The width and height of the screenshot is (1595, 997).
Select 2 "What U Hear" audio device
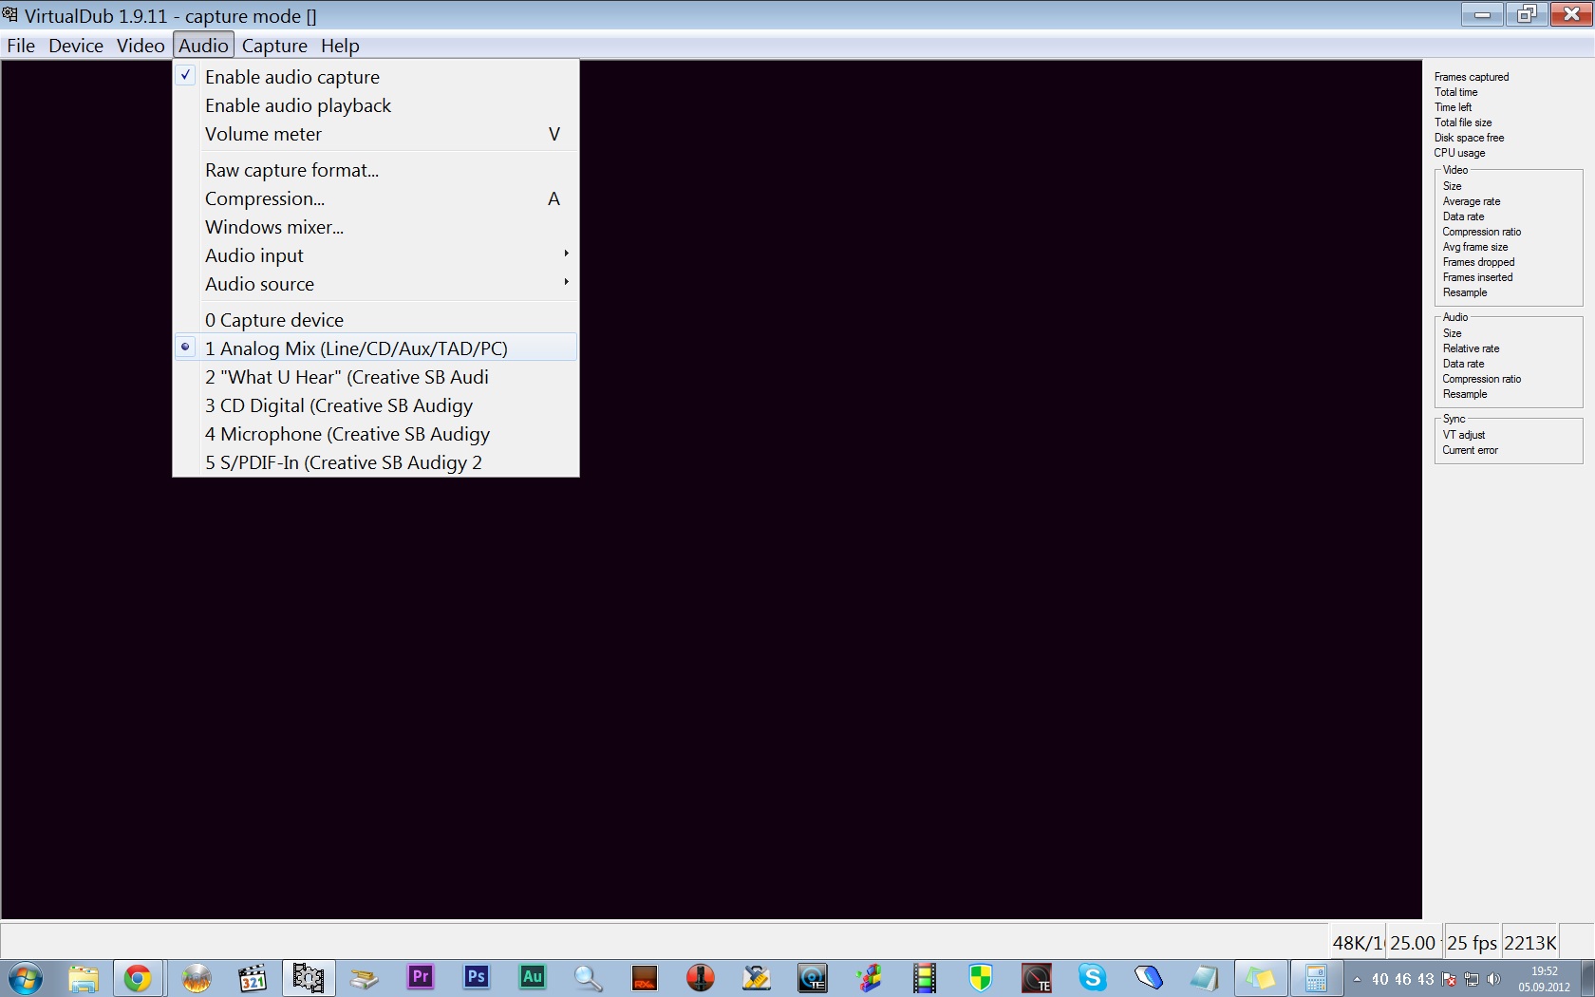point(376,377)
